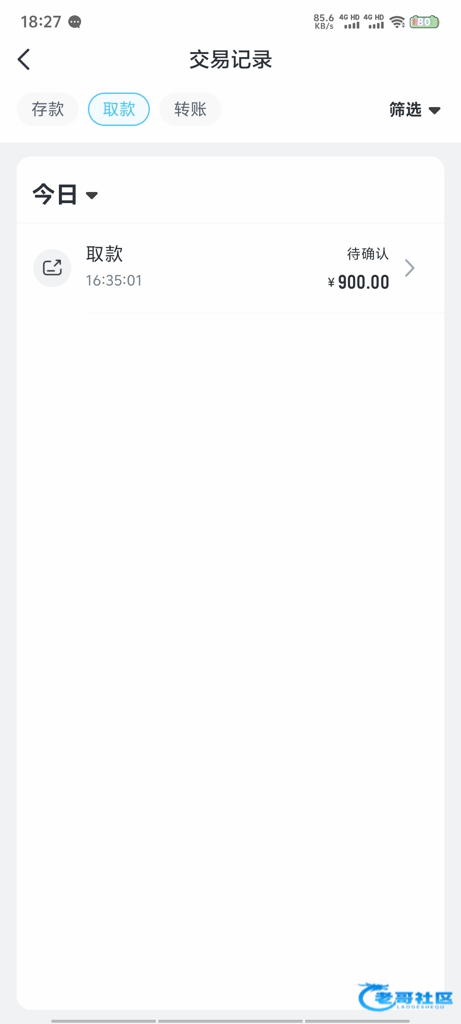This screenshot has width=461, height=1024.
Task: Tap the back arrow icon
Action: coord(24,59)
